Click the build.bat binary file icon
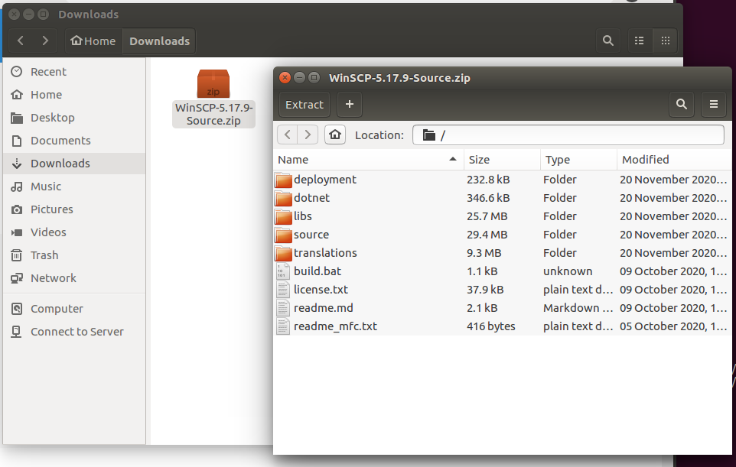 (283, 271)
